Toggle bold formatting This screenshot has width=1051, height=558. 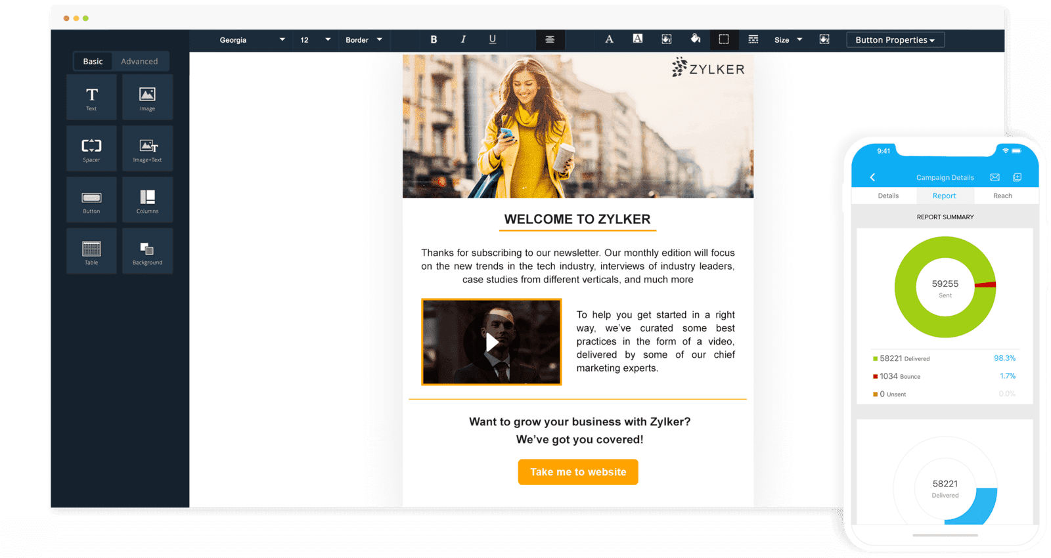point(434,39)
